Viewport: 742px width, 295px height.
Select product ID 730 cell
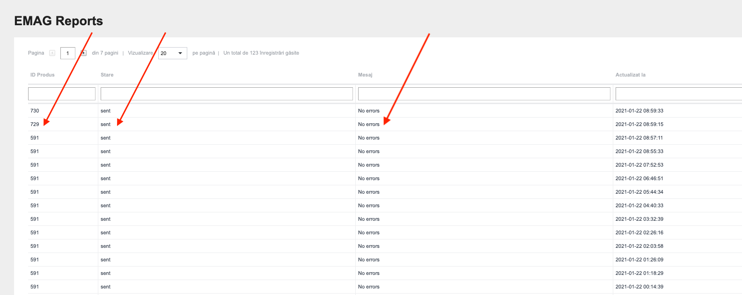coord(35,111)
